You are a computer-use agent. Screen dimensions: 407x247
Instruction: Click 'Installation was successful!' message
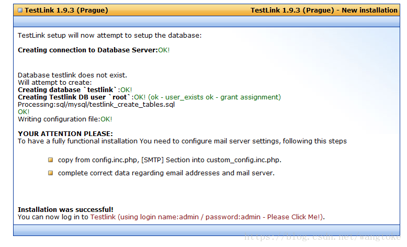coord(66,210)
